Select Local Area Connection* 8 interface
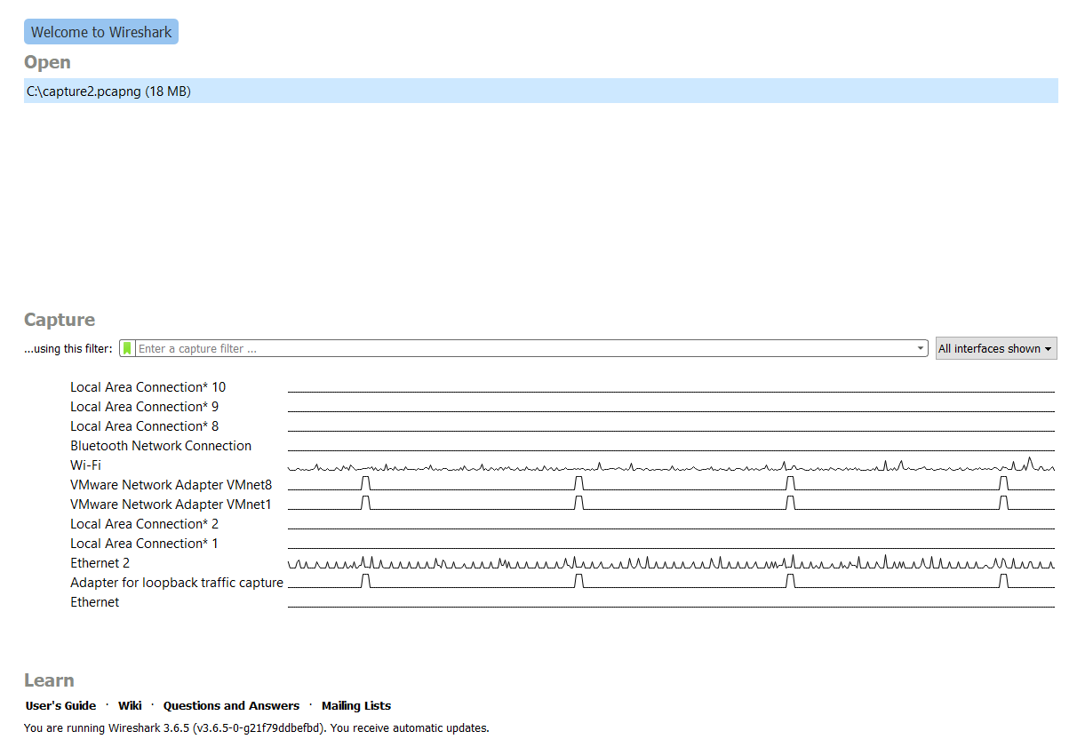 click(x=144, y=426)
